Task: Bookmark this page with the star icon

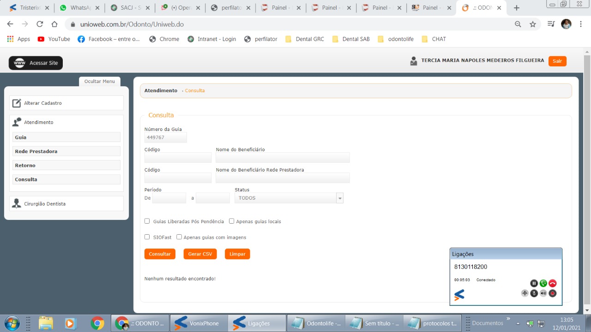Action: [533, 24]
